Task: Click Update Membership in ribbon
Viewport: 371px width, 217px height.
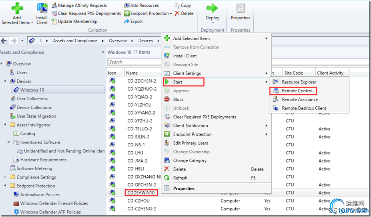Action: click(x=74, y=21)
